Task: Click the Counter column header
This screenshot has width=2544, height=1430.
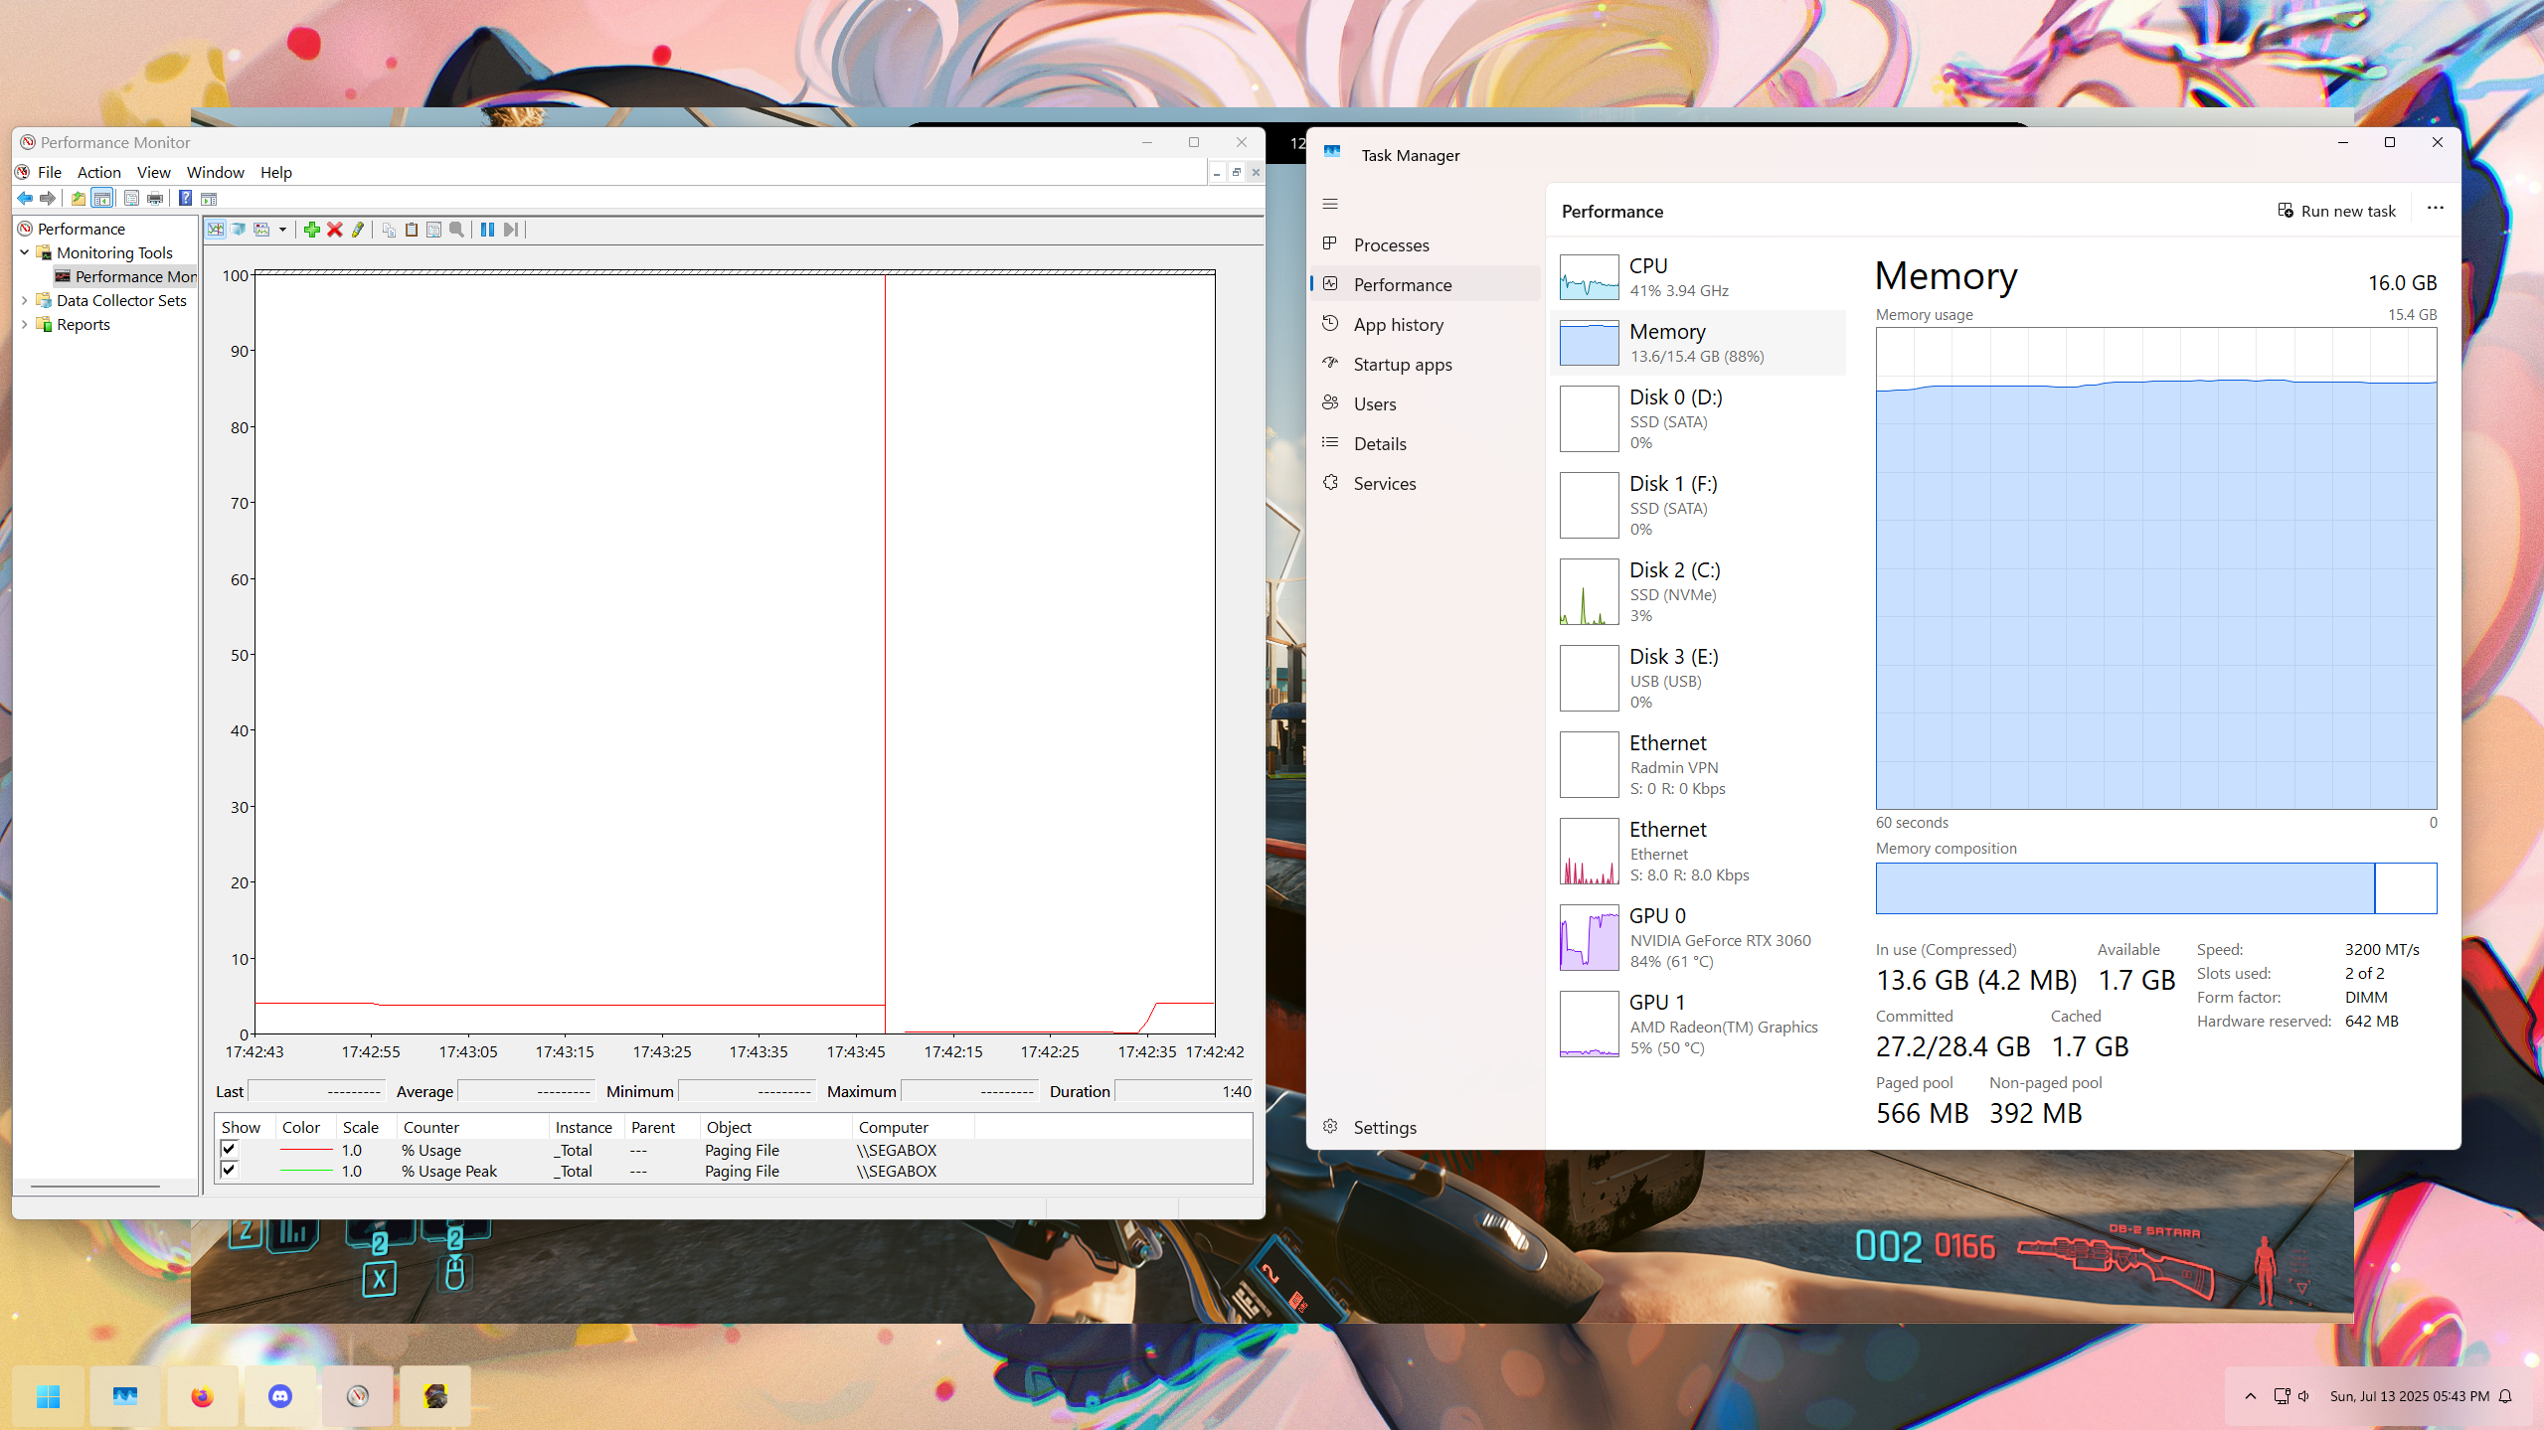Action: (472, 1127)
